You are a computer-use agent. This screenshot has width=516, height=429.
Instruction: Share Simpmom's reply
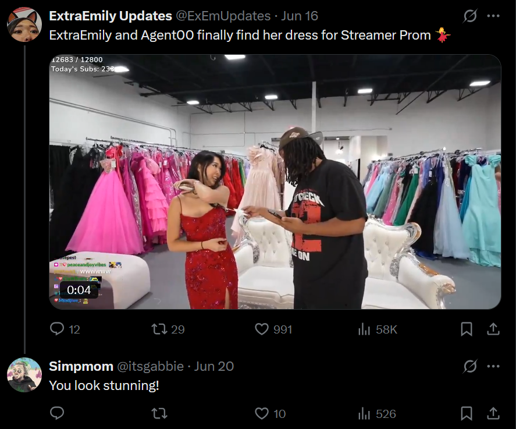(493, 413)
